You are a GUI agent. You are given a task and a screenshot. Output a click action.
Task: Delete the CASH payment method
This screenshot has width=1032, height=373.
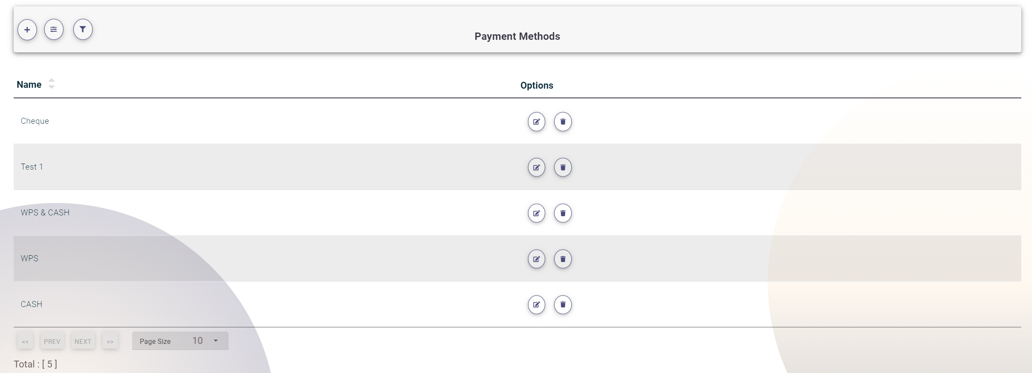tap(563, 305)
